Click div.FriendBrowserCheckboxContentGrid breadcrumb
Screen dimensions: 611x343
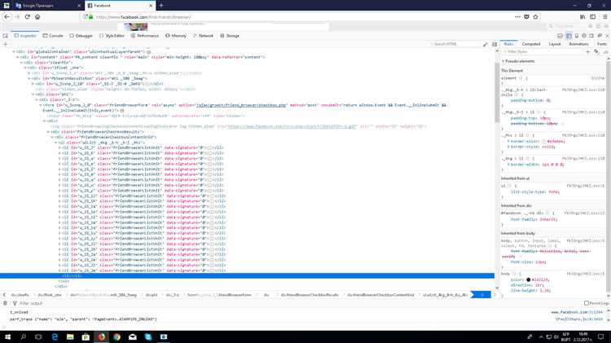pyautogui.click(x=380, y=295)
